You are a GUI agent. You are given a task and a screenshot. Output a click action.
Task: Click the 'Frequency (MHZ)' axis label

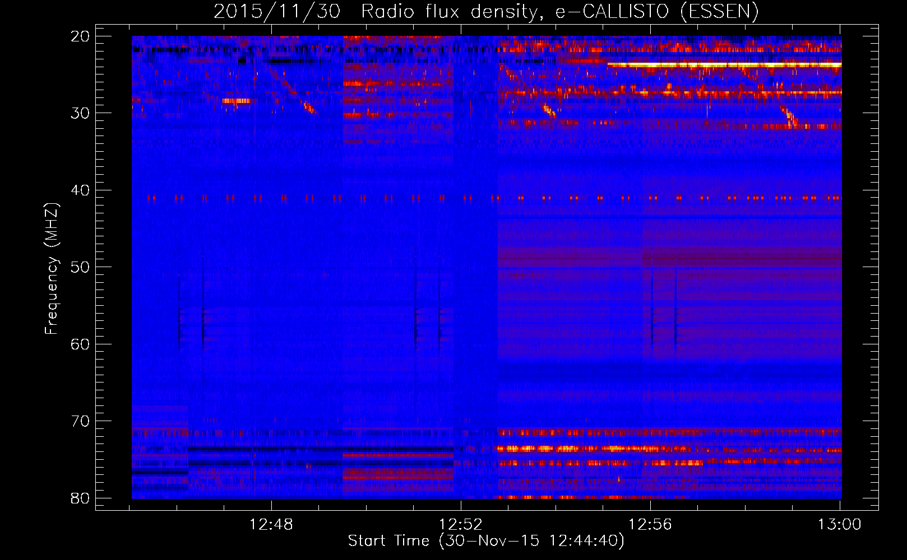point(52,268)
